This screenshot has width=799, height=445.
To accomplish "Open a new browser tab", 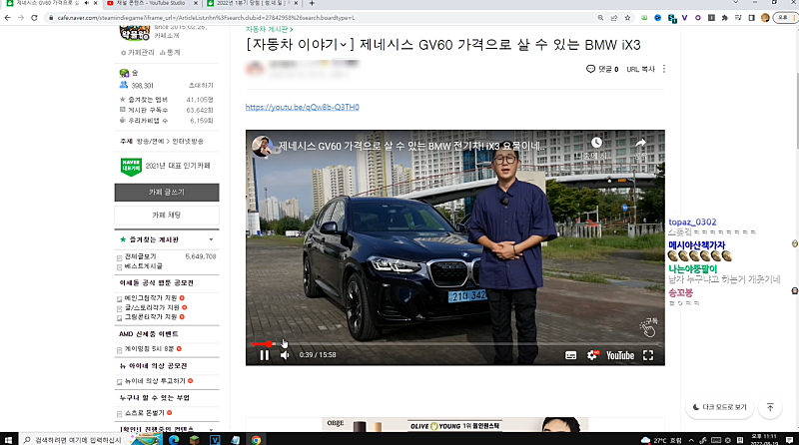I will coord(312,4).
